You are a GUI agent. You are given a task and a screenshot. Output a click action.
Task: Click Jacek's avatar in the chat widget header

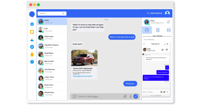[x=145, y=50]
